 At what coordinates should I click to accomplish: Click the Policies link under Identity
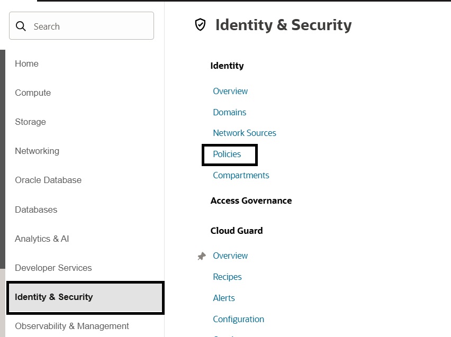click(x=227, y=154)
